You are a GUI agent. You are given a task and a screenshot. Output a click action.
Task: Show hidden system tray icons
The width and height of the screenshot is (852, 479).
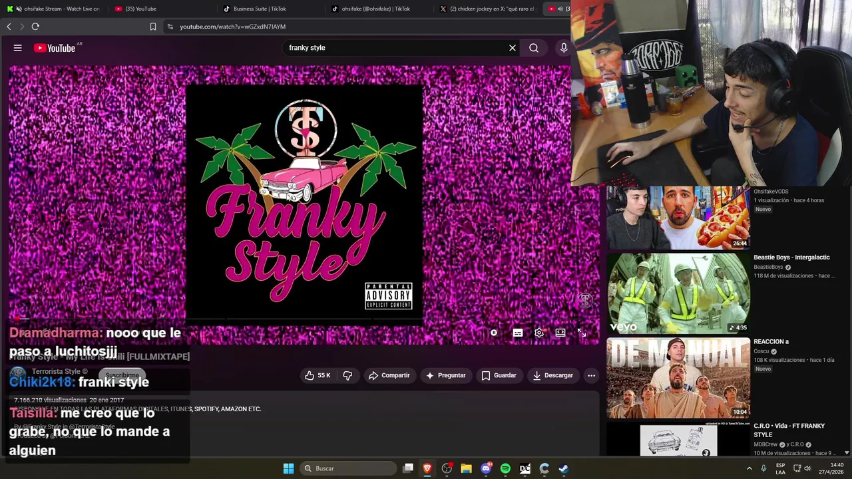(749, 468)
